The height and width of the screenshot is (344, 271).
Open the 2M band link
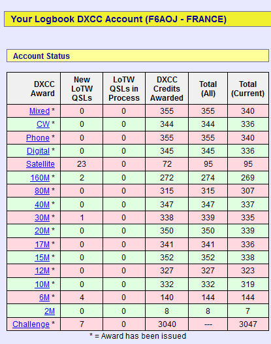tap(50, 311)
